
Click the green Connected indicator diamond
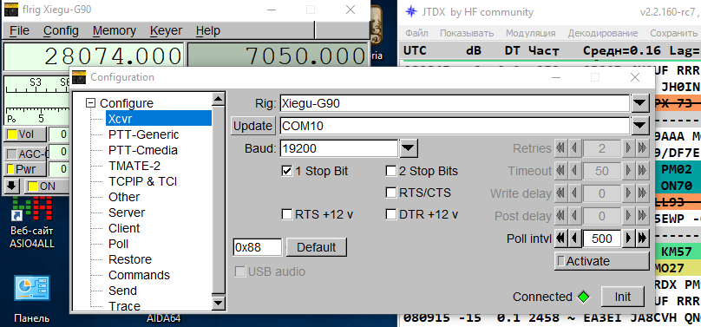coord(582,297)
